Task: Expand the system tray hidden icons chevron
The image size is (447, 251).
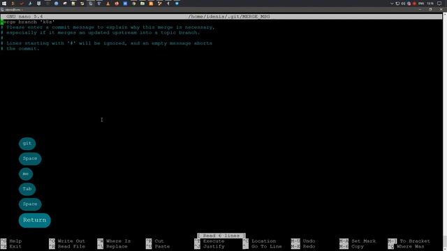Action: coord(392,3)
